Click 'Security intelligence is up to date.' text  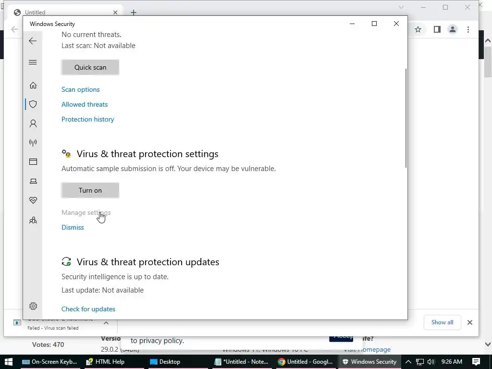click(115, 277)
